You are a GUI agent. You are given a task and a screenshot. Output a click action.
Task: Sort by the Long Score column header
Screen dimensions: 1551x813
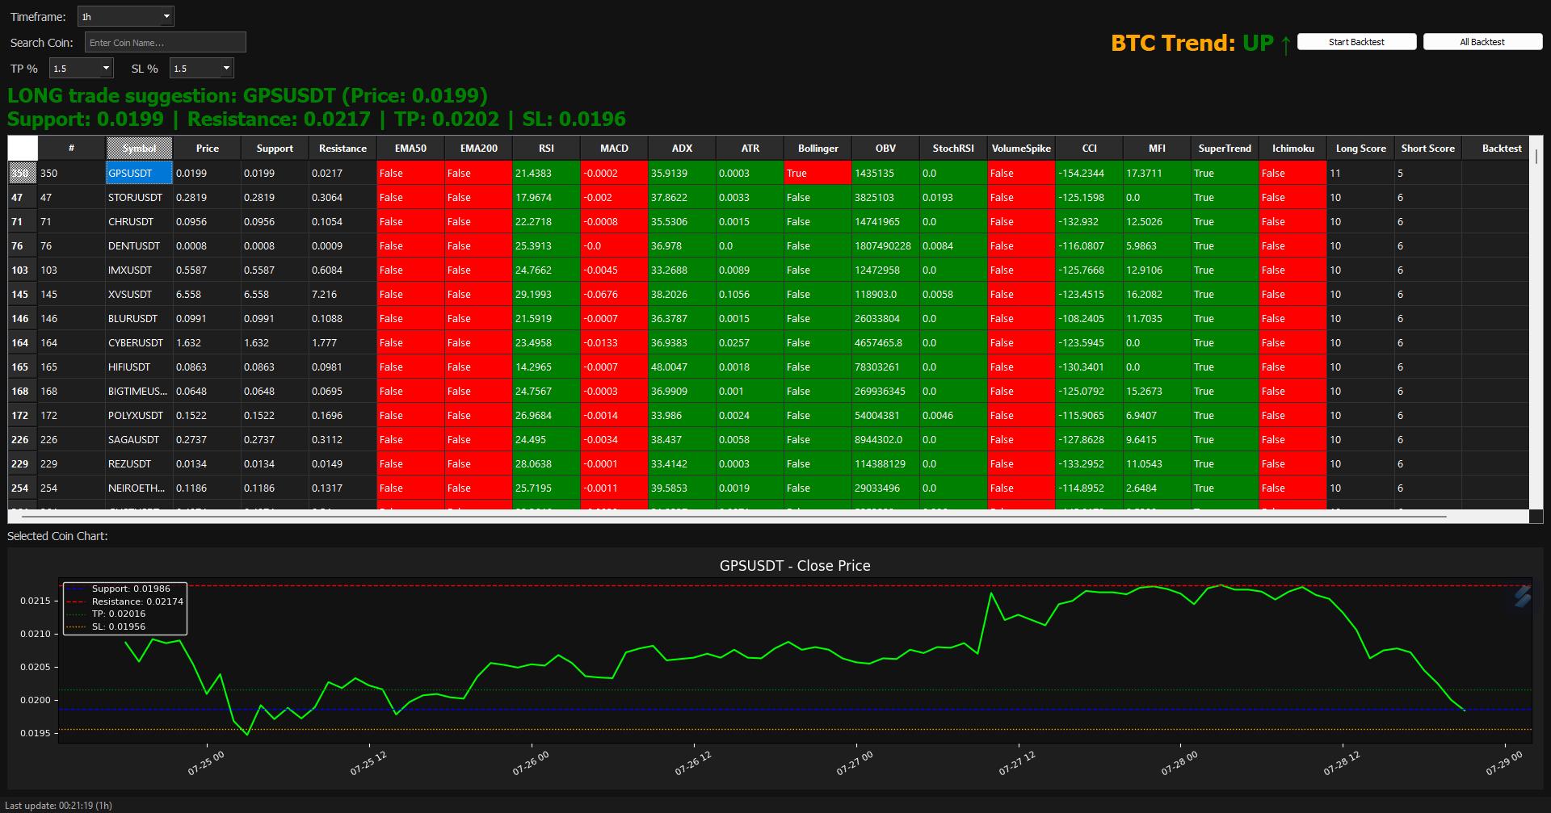(x=1360, y=149)
